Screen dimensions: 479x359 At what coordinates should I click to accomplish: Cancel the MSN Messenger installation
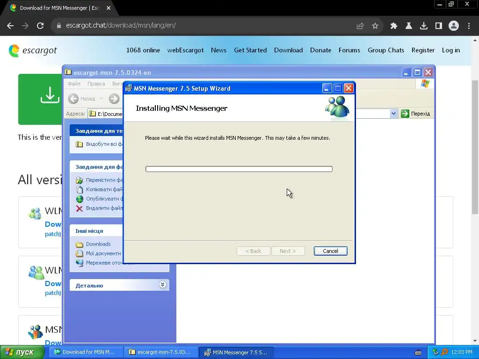330,251
